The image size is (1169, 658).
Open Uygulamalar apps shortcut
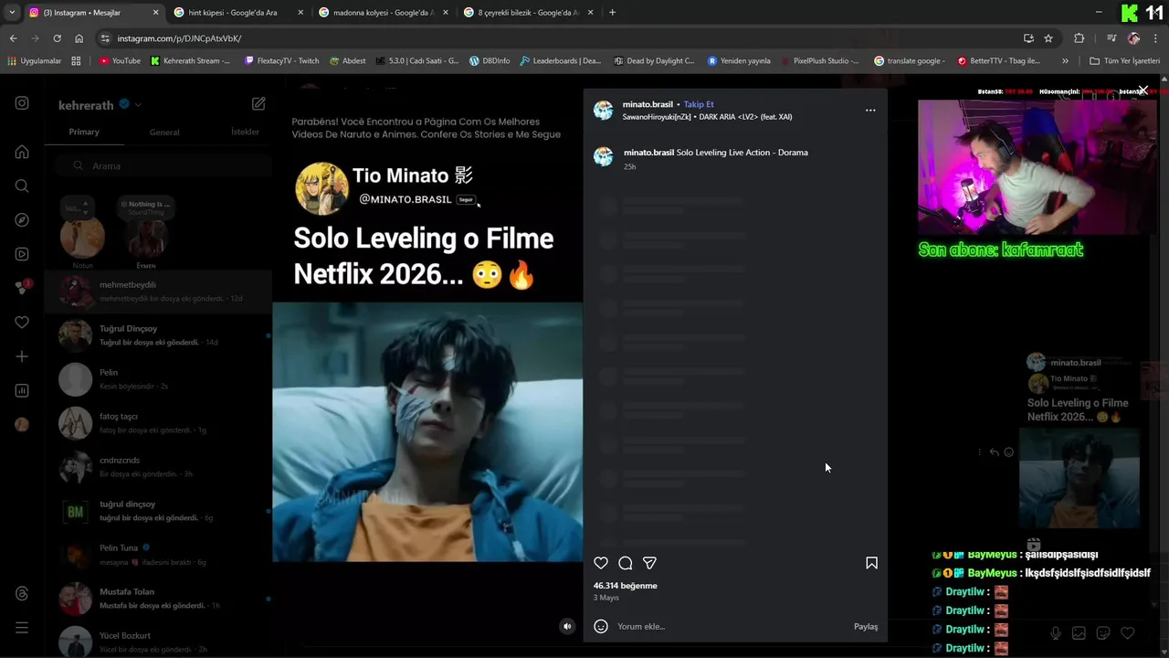(x=34, y=60)
